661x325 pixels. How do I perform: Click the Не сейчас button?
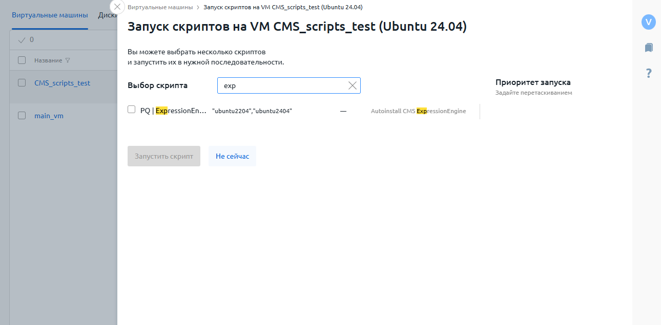point(232,156)
